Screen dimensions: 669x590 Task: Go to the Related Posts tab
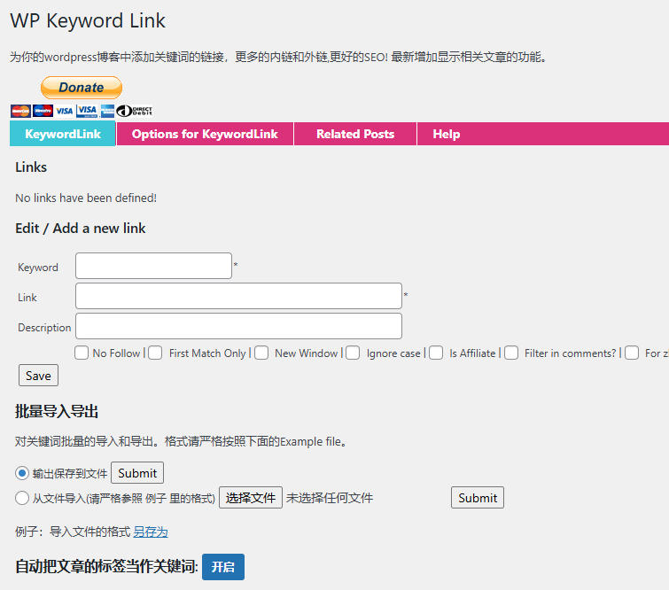tap(354, 134)
